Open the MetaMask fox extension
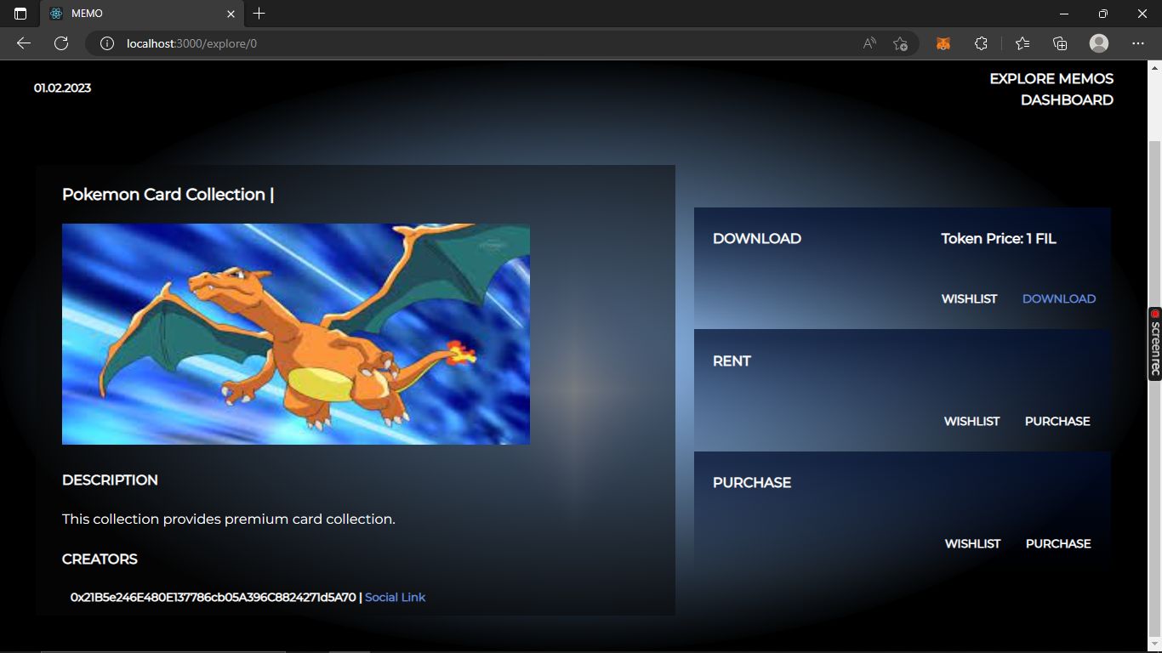Viewport: 1162px width, 653px height. coord(943,43)
